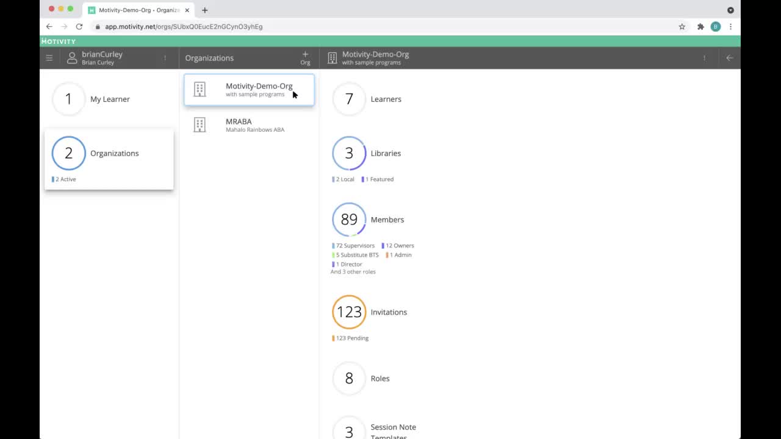Add a new Org with plus icon
781x439 pixels.
[305, 58]
